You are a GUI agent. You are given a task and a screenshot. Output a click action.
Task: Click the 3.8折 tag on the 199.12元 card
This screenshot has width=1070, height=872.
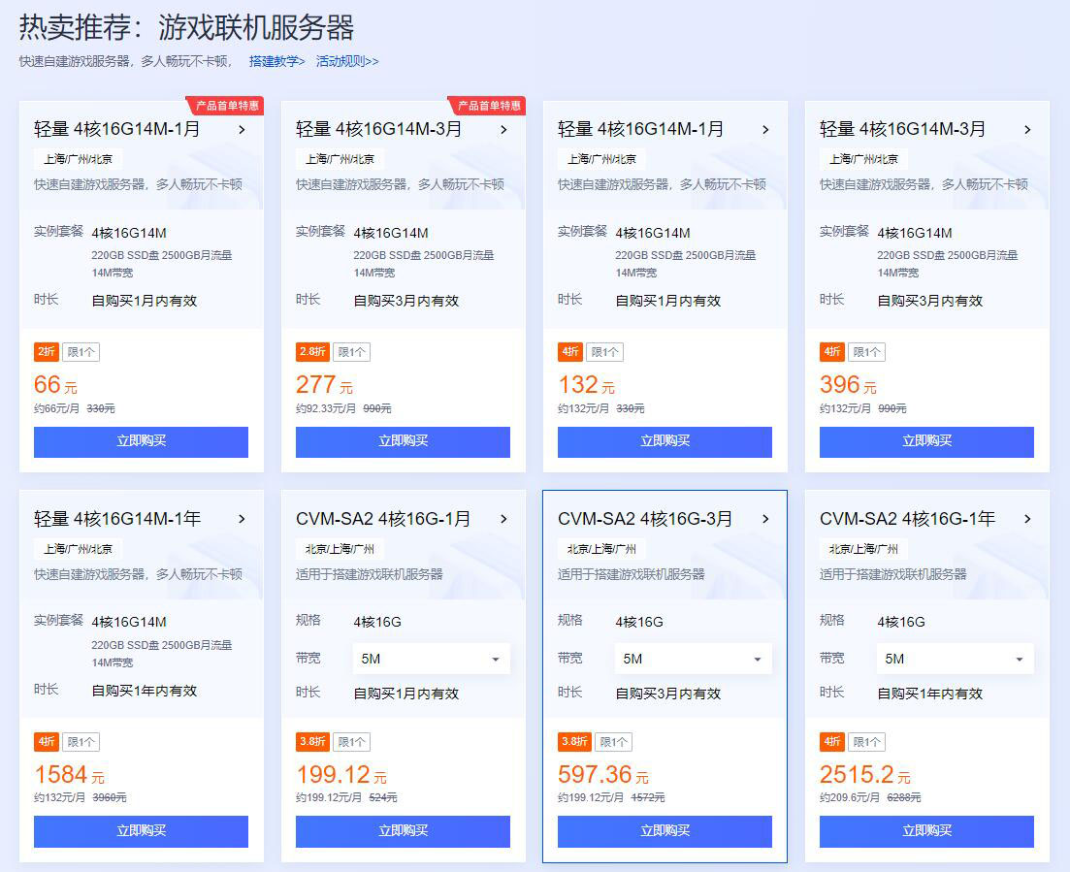[312, 742]
